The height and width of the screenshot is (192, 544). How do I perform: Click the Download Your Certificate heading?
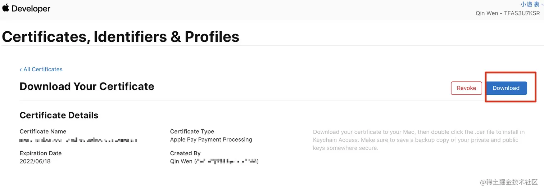tap(87, 86)
